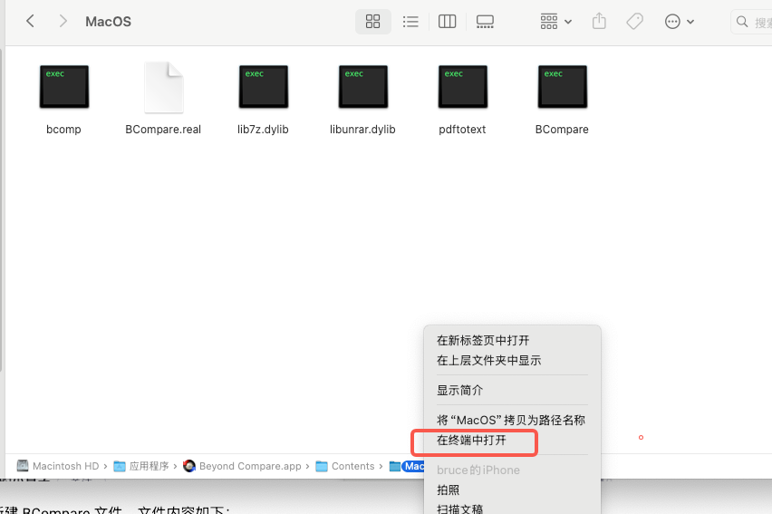Select the pdftotext executable icon

point(463,87)
